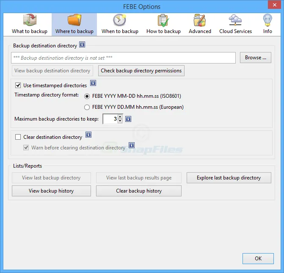The image size is (284, 273).
Task: Click View last backup results page
Action: point(139,178)
